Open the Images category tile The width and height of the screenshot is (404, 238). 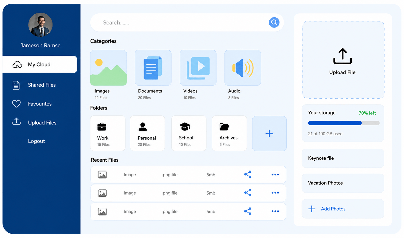[x=108, y=68]
